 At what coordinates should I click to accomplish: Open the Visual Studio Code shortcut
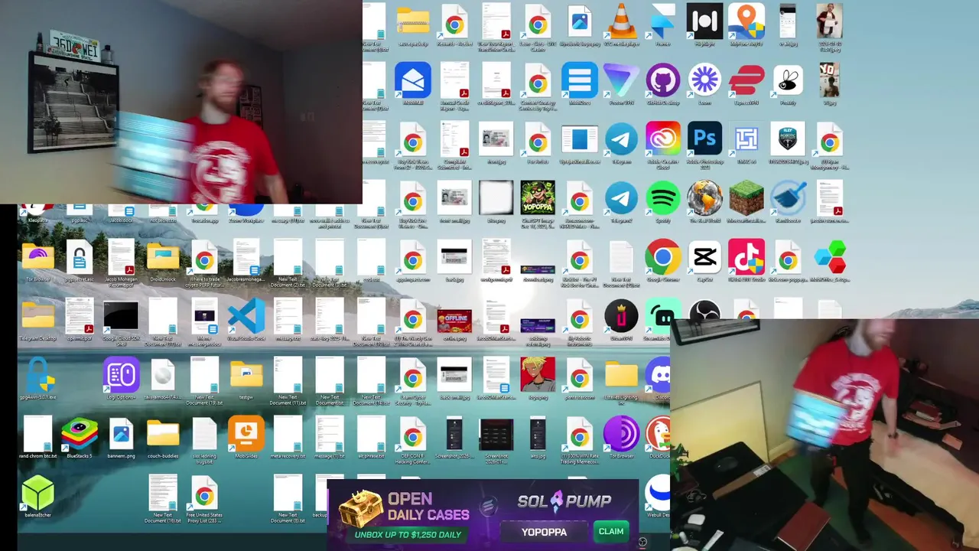[x=246, y=316]
